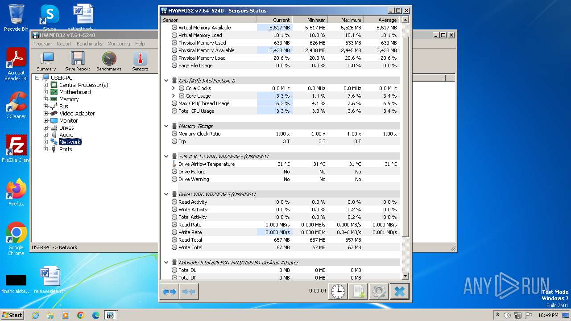Collapse Drive: WDC WD20EARS group
This screenshot has height=321, width=571.
(166, 194)
